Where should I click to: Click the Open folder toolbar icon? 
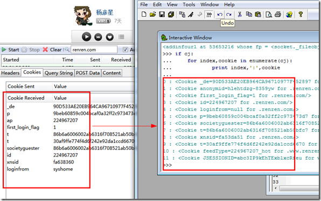153,15
